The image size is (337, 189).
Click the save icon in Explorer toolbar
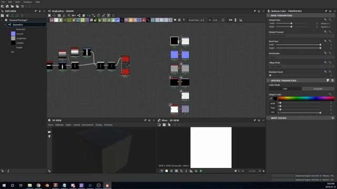(x=2, y=15)
